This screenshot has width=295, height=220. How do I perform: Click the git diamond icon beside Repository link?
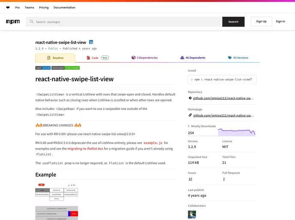tap(190, 98)
